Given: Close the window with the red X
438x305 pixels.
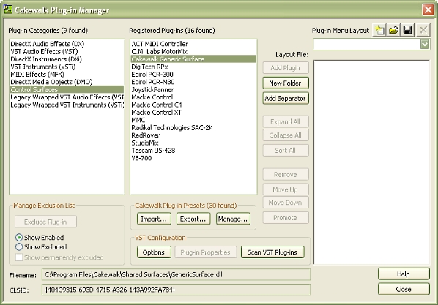Looking at the screenshot, I should (x=428, y=10).
